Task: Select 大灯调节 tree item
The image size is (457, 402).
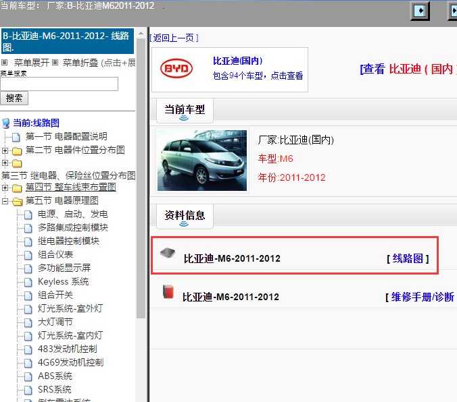Action: coord(55,322)
